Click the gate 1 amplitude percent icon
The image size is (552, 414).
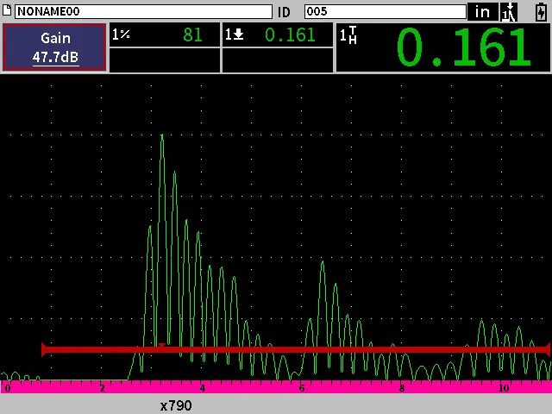pos(121,34)
